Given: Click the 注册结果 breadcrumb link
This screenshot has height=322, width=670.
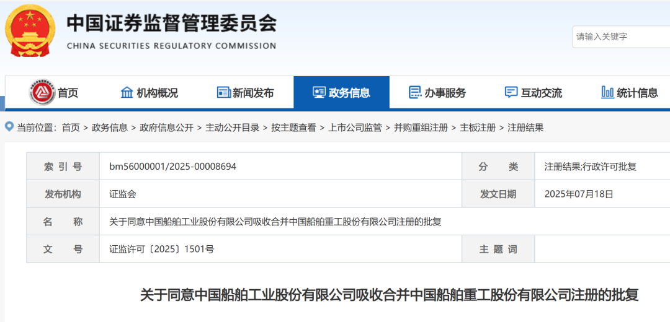Looking at the screenshot, I should [x=525, y=128].
